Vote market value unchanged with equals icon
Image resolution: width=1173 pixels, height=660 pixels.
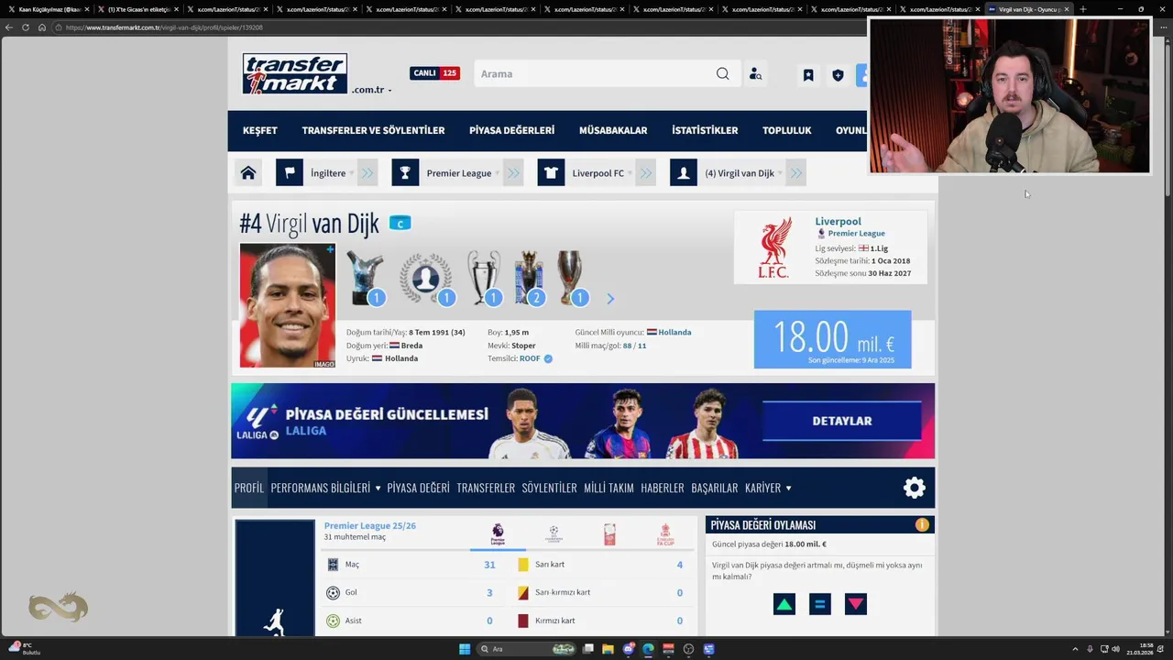(820, 604)
